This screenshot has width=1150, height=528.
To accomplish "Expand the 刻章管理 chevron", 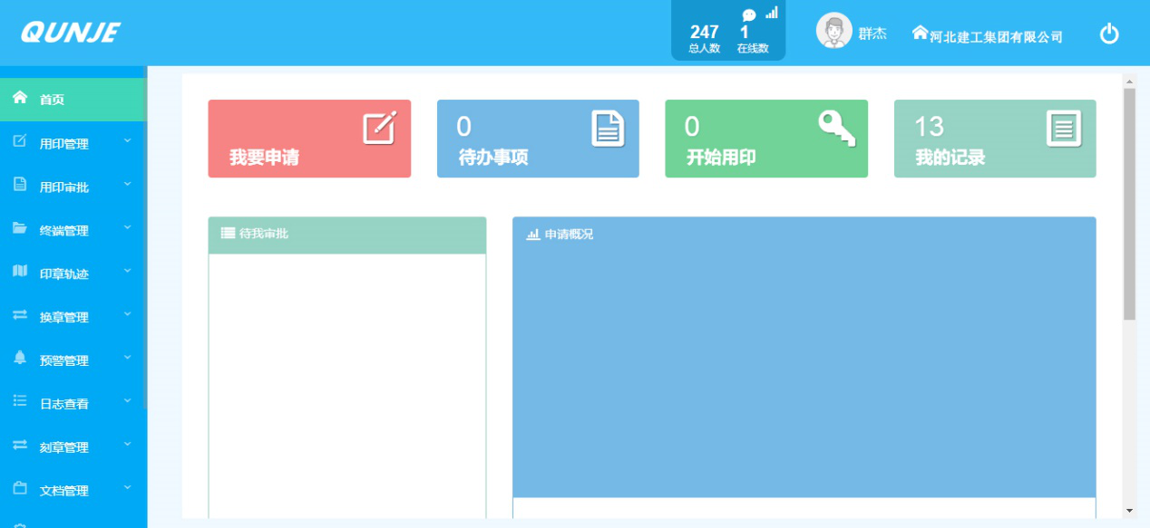I will coord(127,445).
